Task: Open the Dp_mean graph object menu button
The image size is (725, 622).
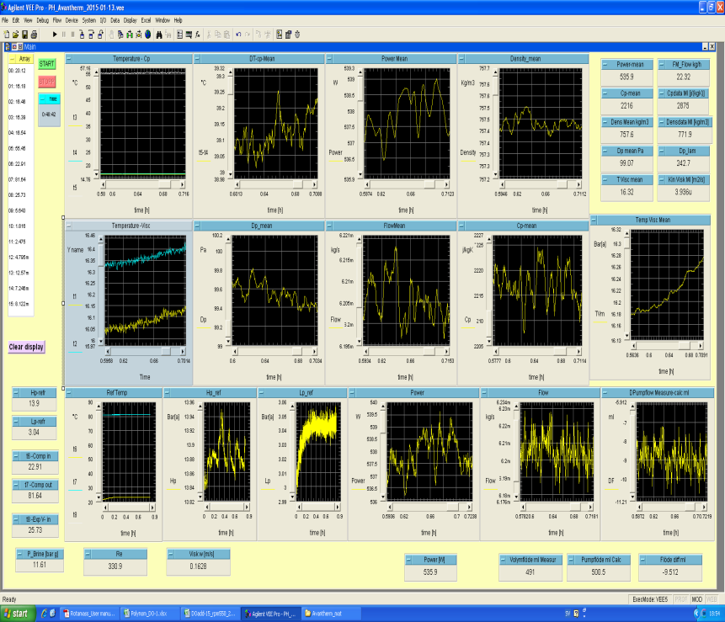Action: [x=197, y=226]
